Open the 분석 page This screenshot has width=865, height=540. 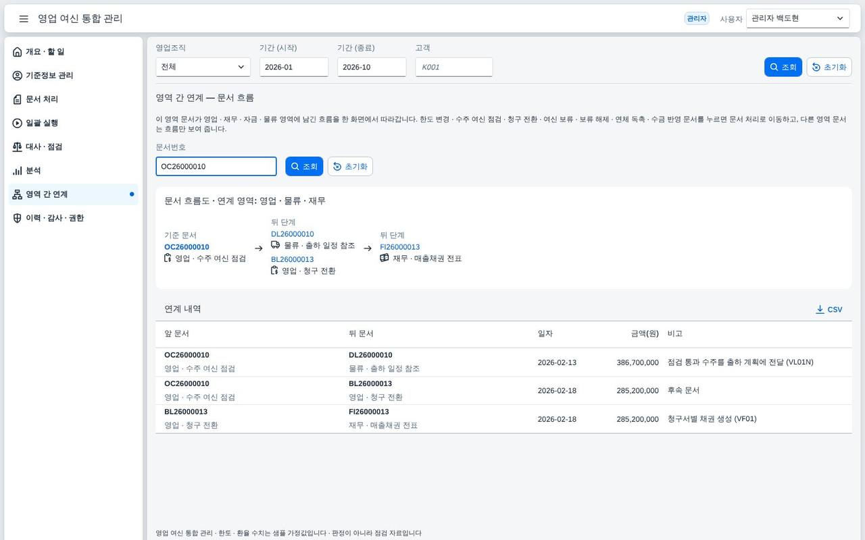click(73, 171)
